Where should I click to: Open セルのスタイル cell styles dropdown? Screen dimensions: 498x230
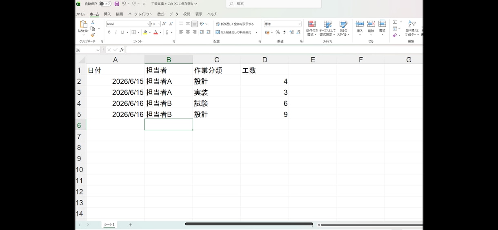pos(343,28)
